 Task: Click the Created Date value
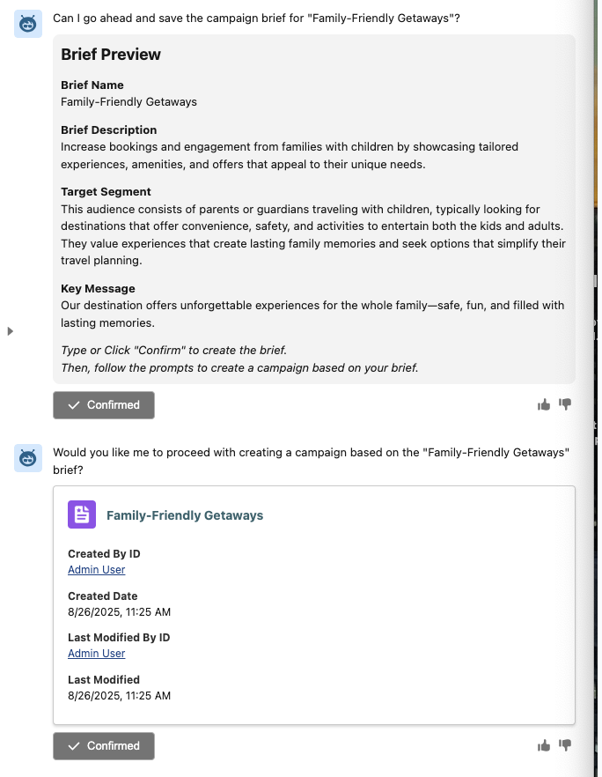click(x=119, y=611)
